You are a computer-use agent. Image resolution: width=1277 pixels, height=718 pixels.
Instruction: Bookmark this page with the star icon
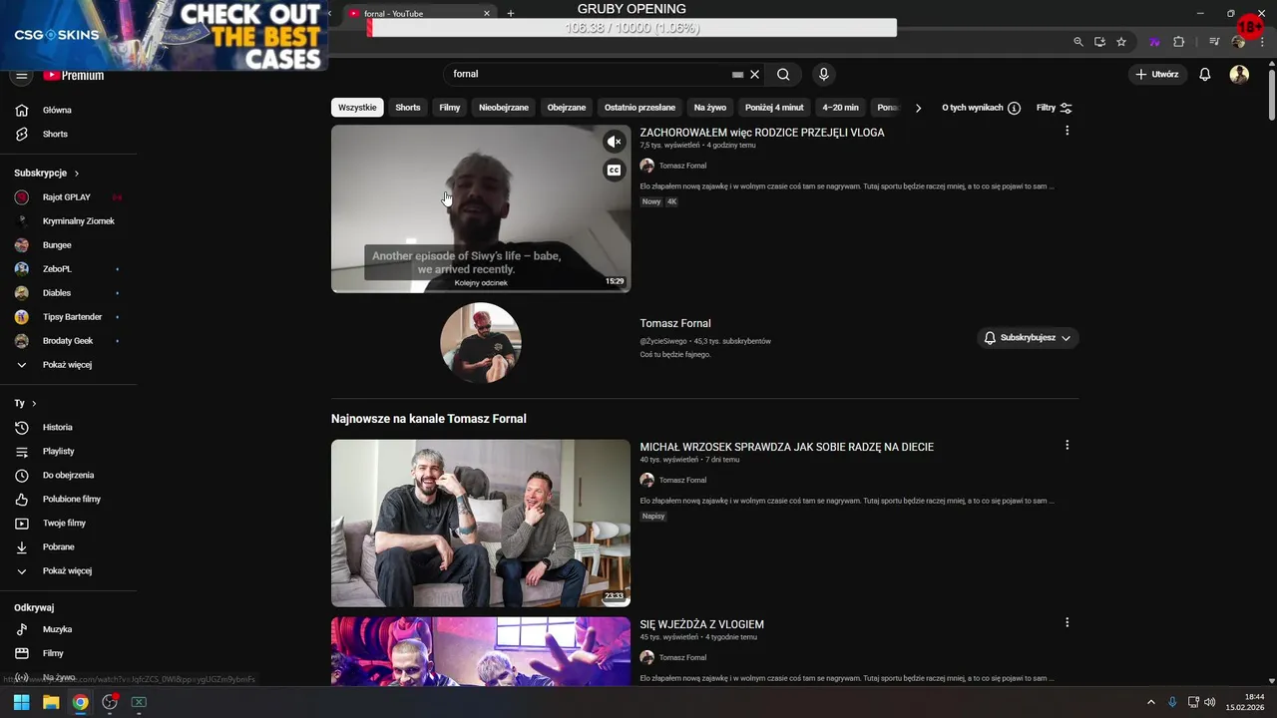[1121, 42]
